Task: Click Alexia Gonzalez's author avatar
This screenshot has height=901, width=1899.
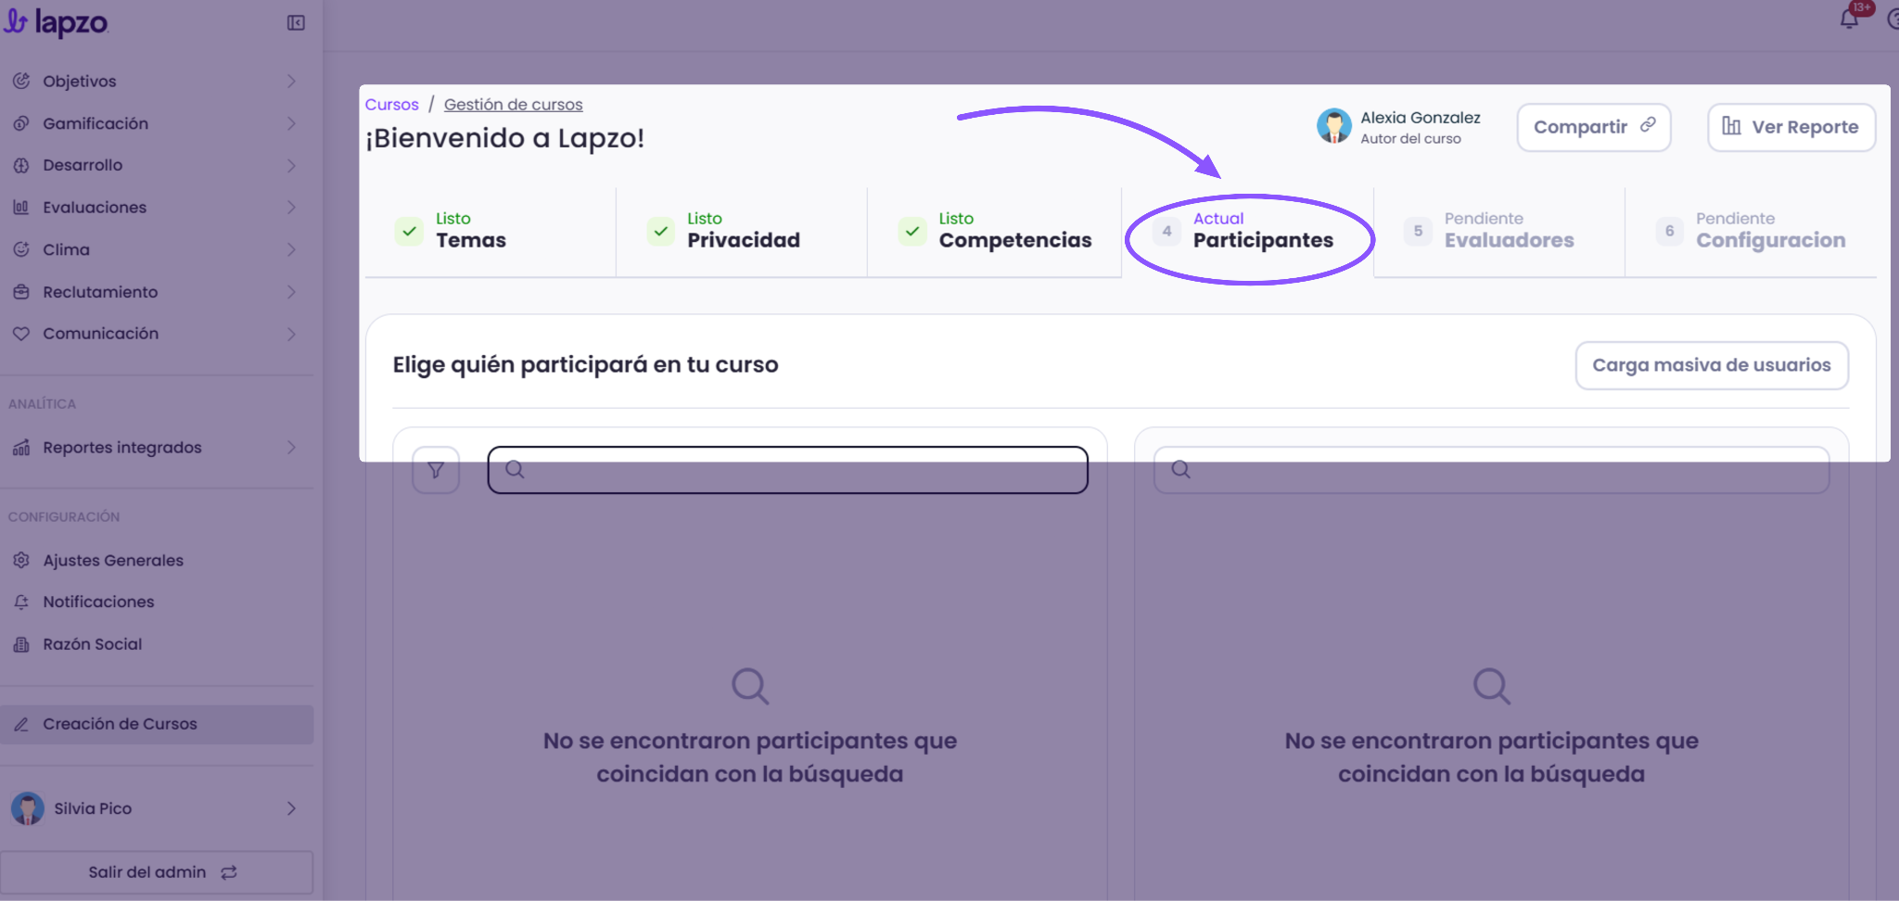Action: (x=1334, y=126)
